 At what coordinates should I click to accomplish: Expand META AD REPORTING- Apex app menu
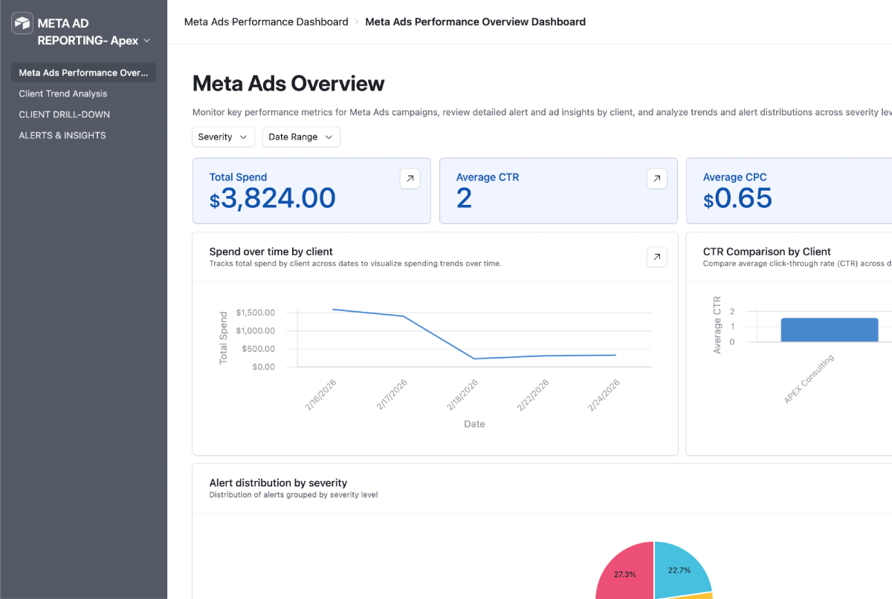click(x=146, y=41)
